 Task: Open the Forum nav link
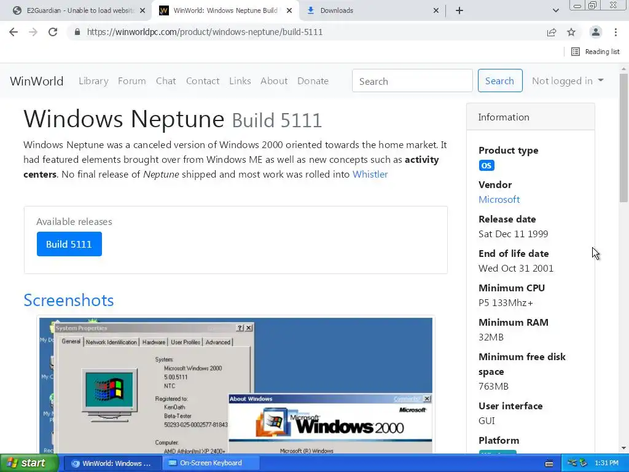[x=131, y=81]
